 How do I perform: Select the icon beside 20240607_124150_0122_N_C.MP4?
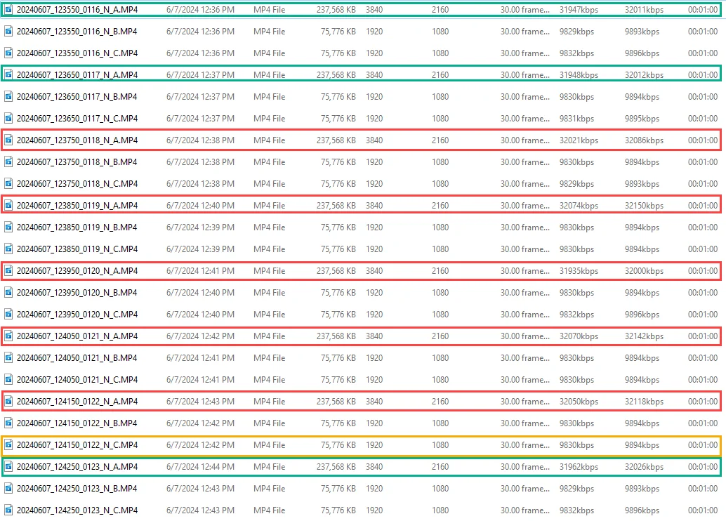8,445
